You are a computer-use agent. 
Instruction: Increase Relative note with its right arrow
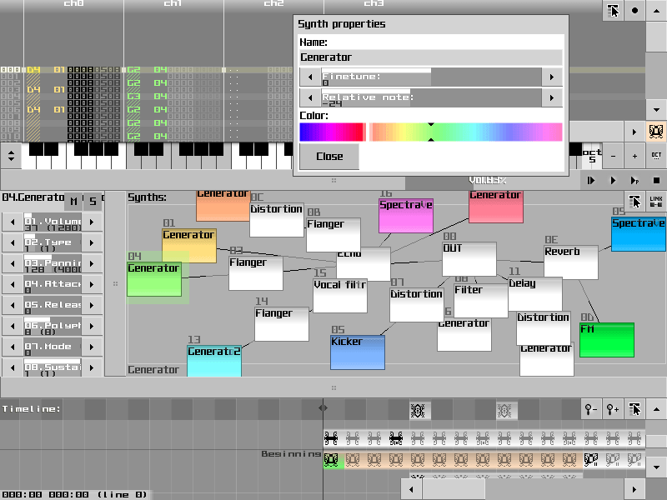pyautogui.click(x=552, y=97)
